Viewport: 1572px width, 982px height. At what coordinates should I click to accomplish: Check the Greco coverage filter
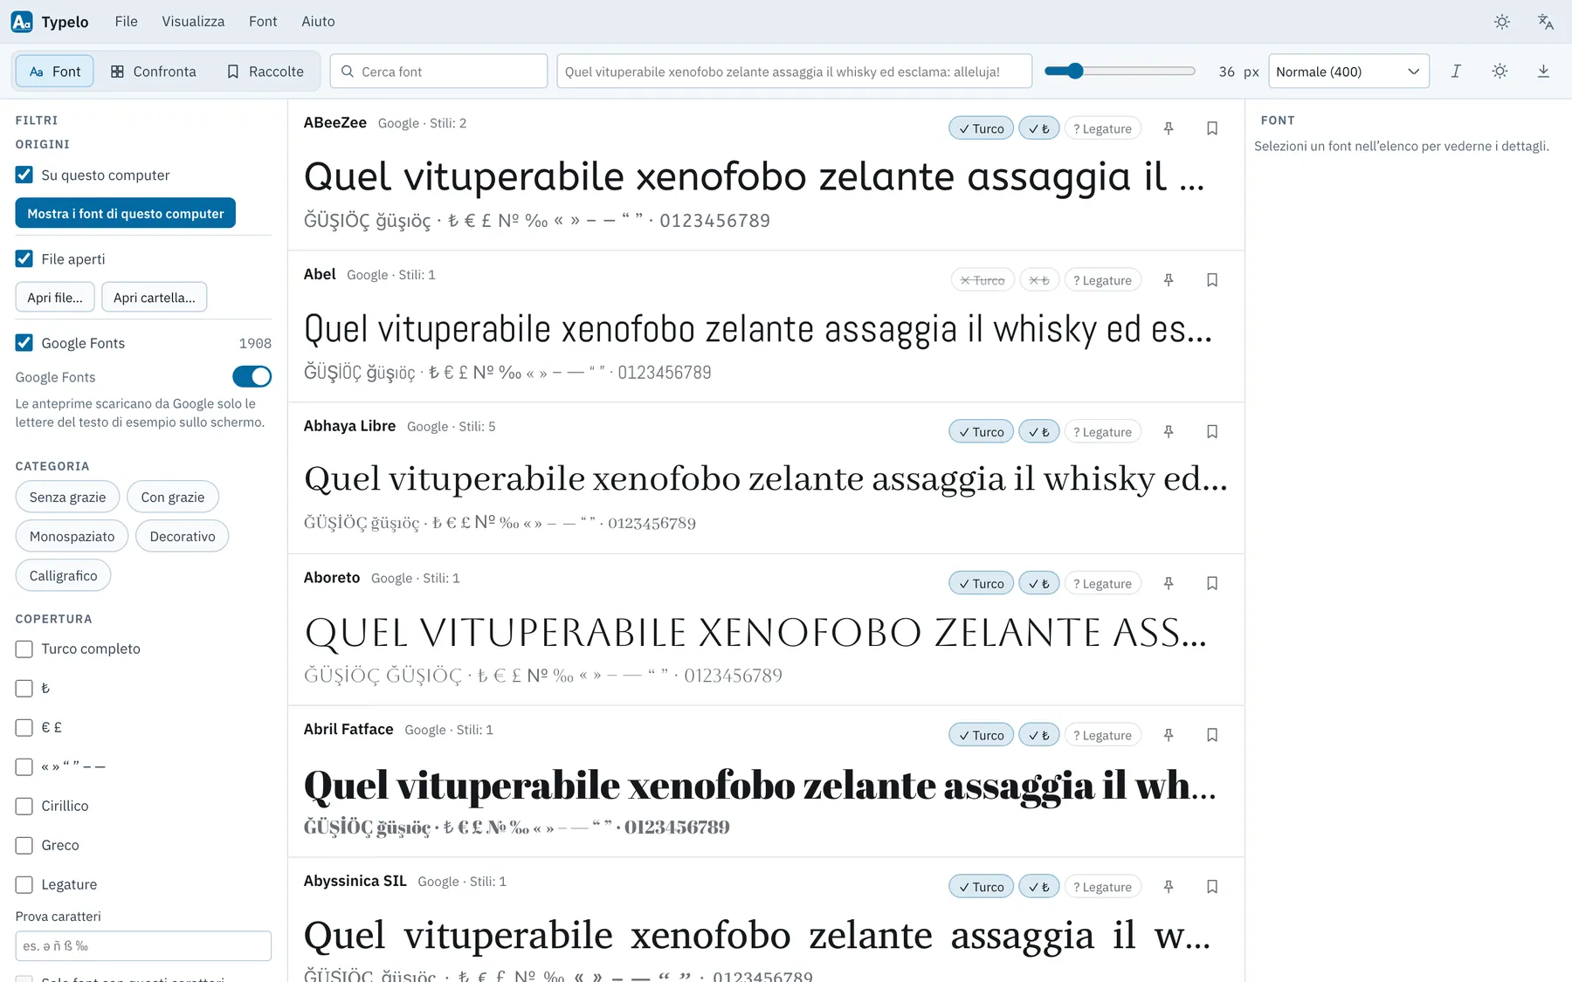24,846
